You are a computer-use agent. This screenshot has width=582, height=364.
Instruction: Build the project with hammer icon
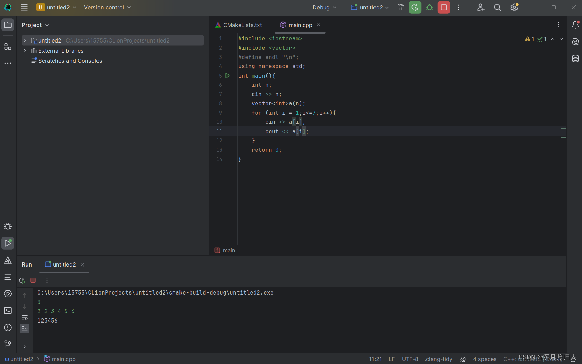[x=400, y=7]
